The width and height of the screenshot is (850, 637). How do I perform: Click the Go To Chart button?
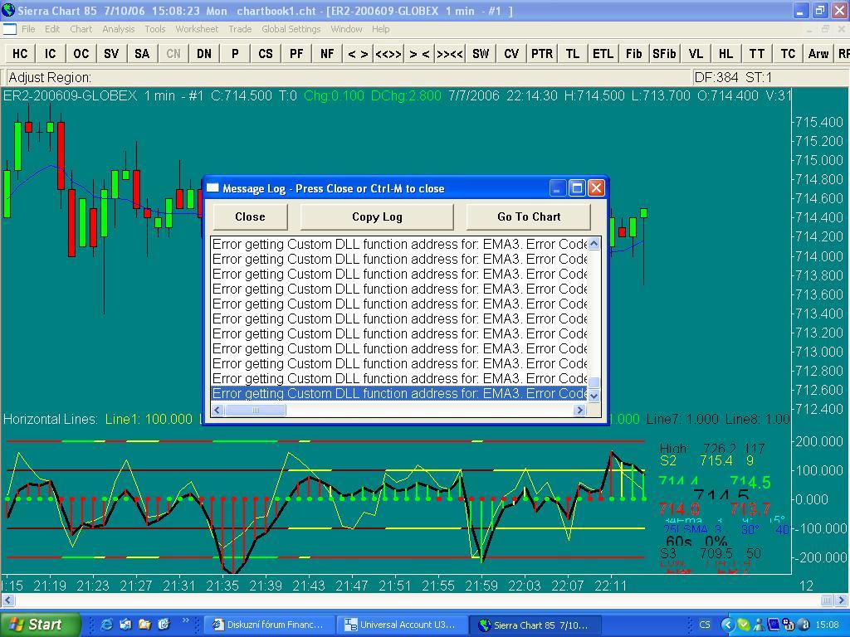click(x=529, y=216)
